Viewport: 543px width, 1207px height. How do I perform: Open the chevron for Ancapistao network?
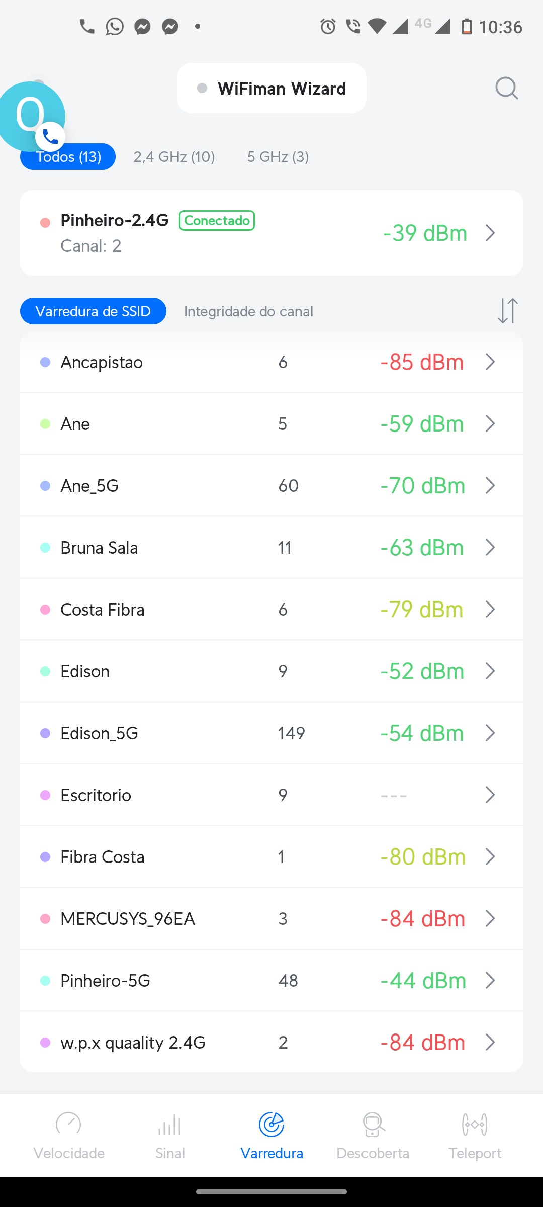tap(490, 362)
